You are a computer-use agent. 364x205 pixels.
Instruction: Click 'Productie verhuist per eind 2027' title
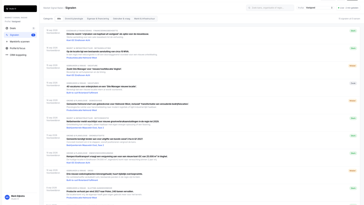(x=100, y=191)
